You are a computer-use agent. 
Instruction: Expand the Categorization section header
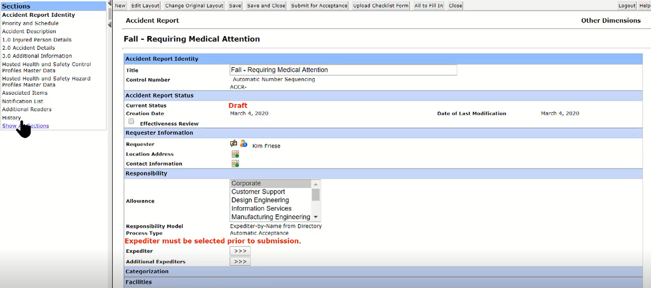click(147, 272)
